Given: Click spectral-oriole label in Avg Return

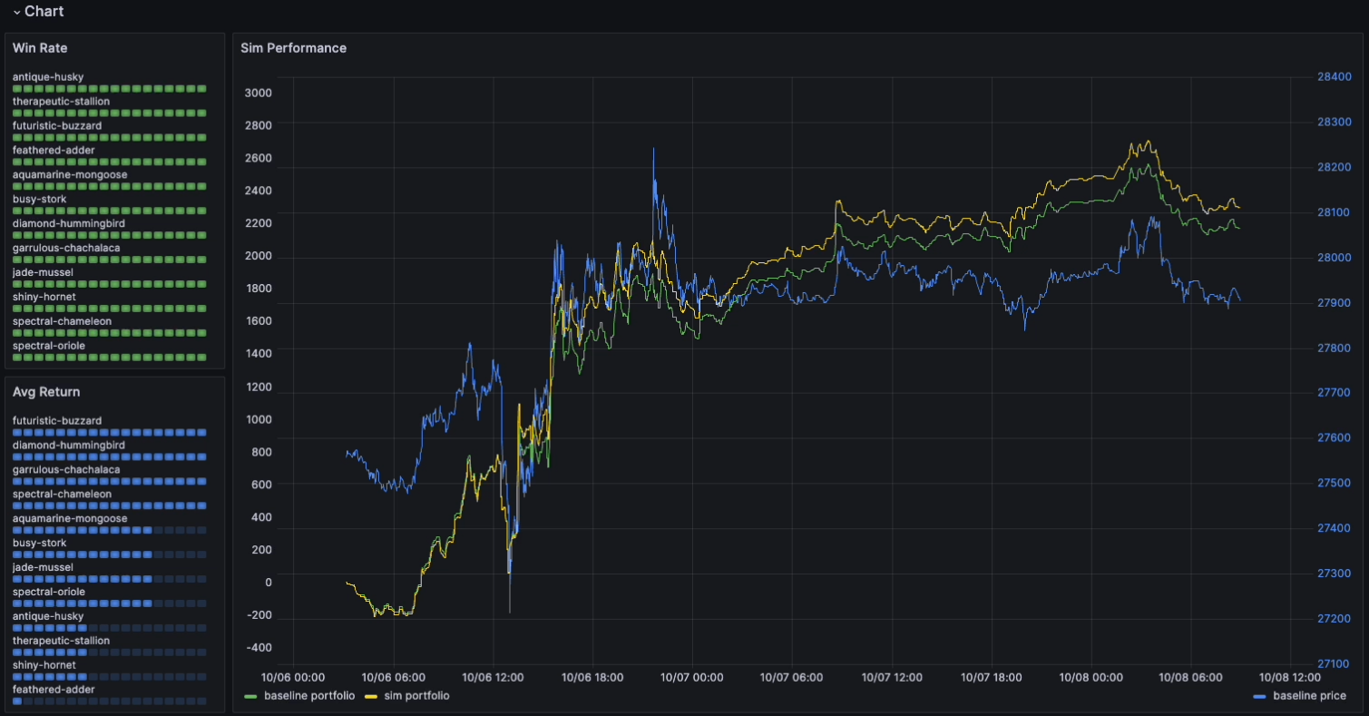Looking at the screenshot, I should [x=49, y=593].
